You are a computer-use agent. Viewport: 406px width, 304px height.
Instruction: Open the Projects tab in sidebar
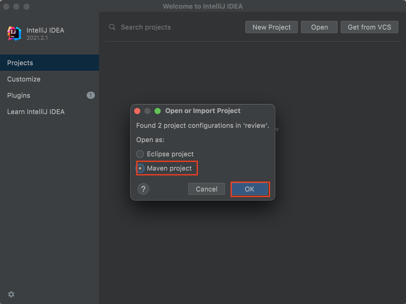[49, 63]
